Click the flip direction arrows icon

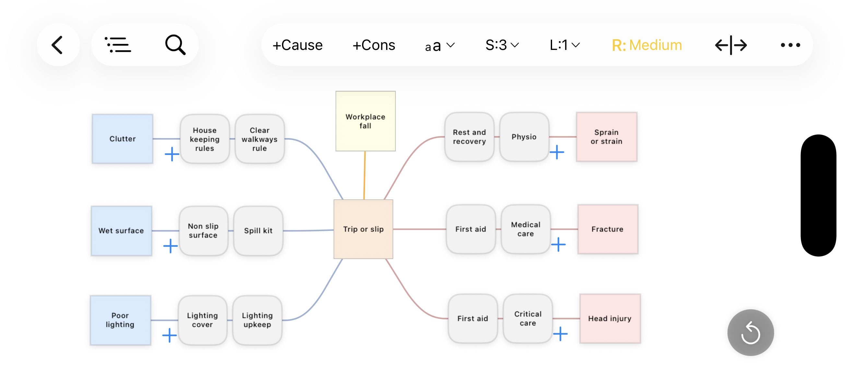(x=731, y=45)
